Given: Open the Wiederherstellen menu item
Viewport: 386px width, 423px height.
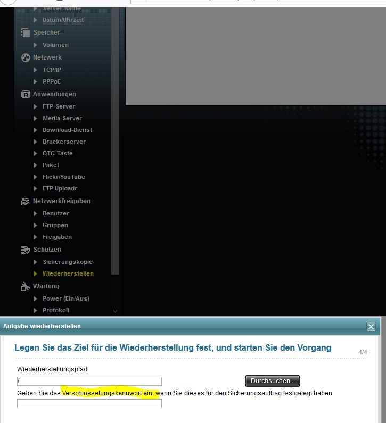Looking at the screenshot, I should click(x=68, y=273).
